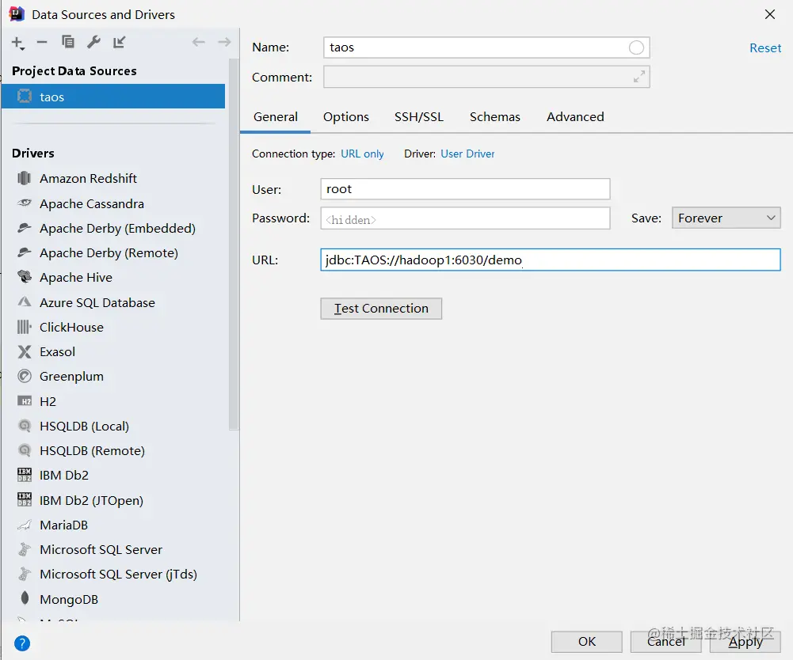Select the Microsoft SQL Server (jTds) driver
Screen dimensions: 793x660
pyautogui.click(x=118, y=574)
